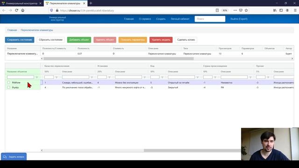Screen dimensions: 299x168
Task: Go forward with the browser forward arrow
Action: 10,10
